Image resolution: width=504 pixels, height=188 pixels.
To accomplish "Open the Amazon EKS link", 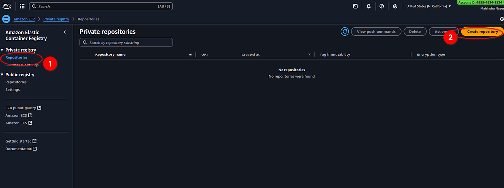I will [x=19, y=123].
